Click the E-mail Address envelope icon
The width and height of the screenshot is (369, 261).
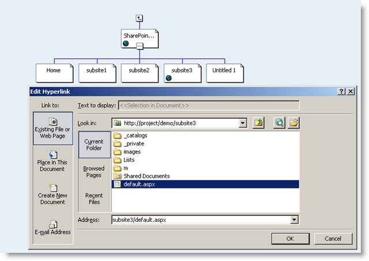coord(53,224)
